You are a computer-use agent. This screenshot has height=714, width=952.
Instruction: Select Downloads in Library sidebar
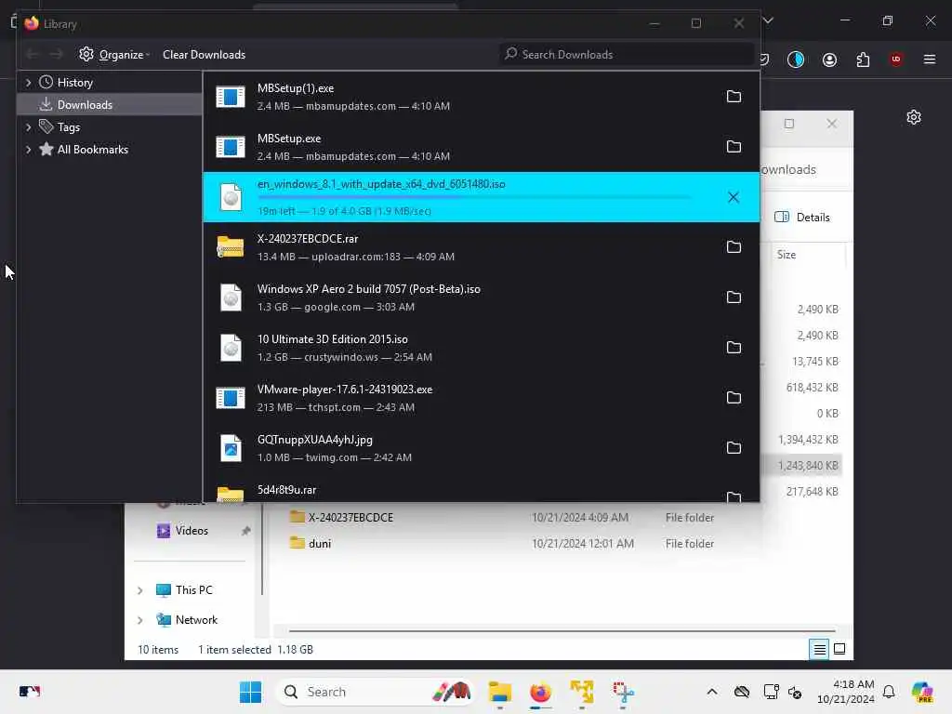pos(110,105)
